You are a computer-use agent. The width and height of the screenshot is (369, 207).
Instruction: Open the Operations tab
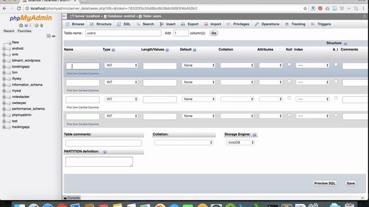267,24
